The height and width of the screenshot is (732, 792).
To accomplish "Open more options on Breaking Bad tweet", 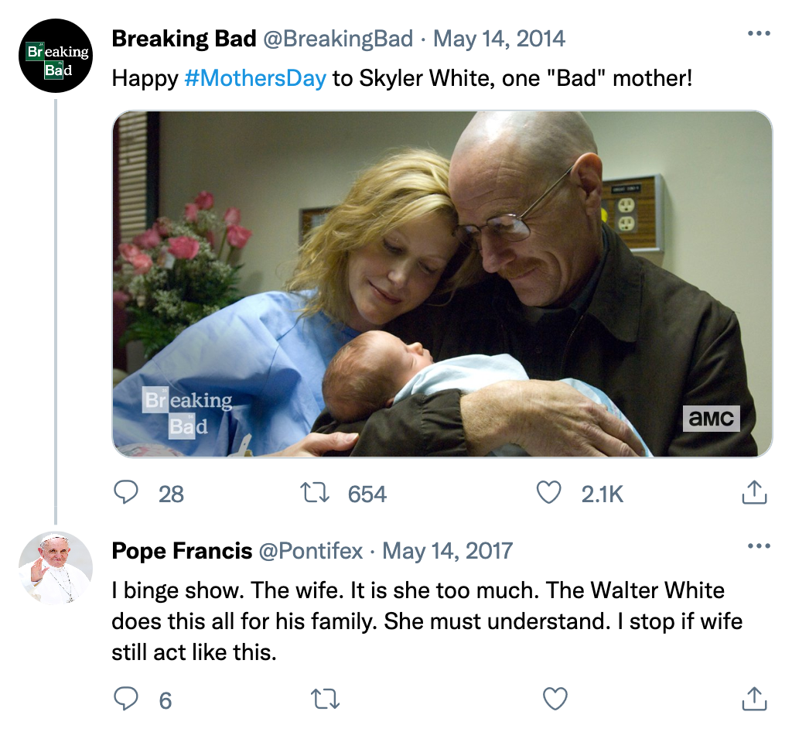I will (x=759, y=34).
